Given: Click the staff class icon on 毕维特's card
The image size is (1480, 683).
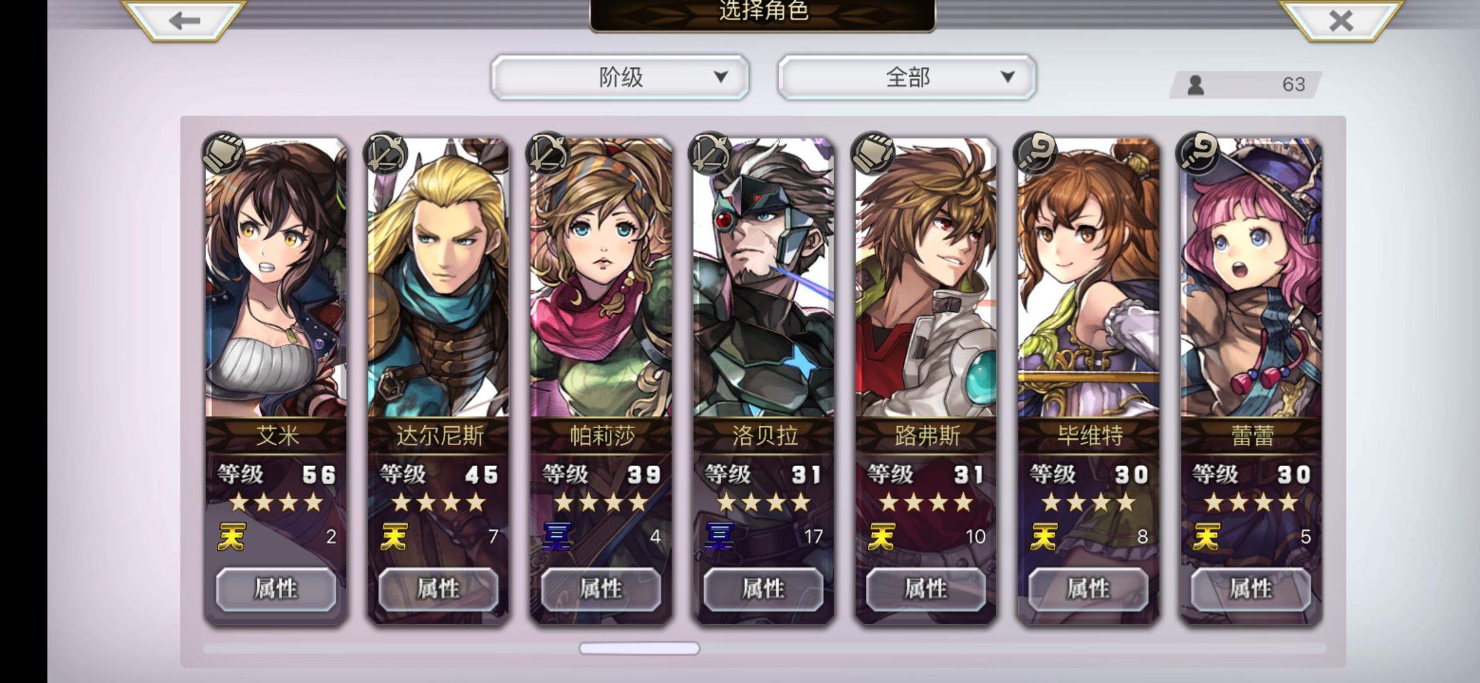Looking at the screenshot, I should click(1035, 153).
